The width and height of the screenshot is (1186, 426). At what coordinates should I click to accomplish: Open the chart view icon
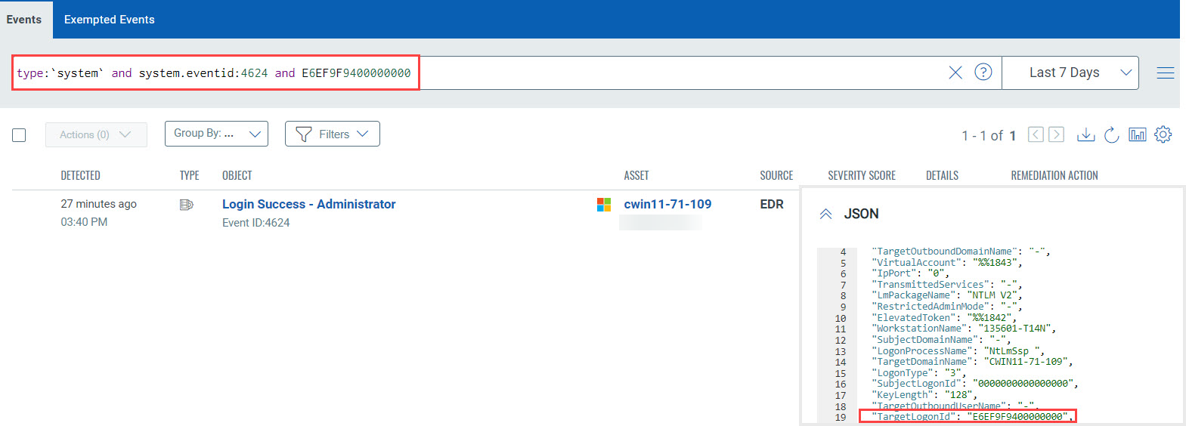[x=1137, y=134]
